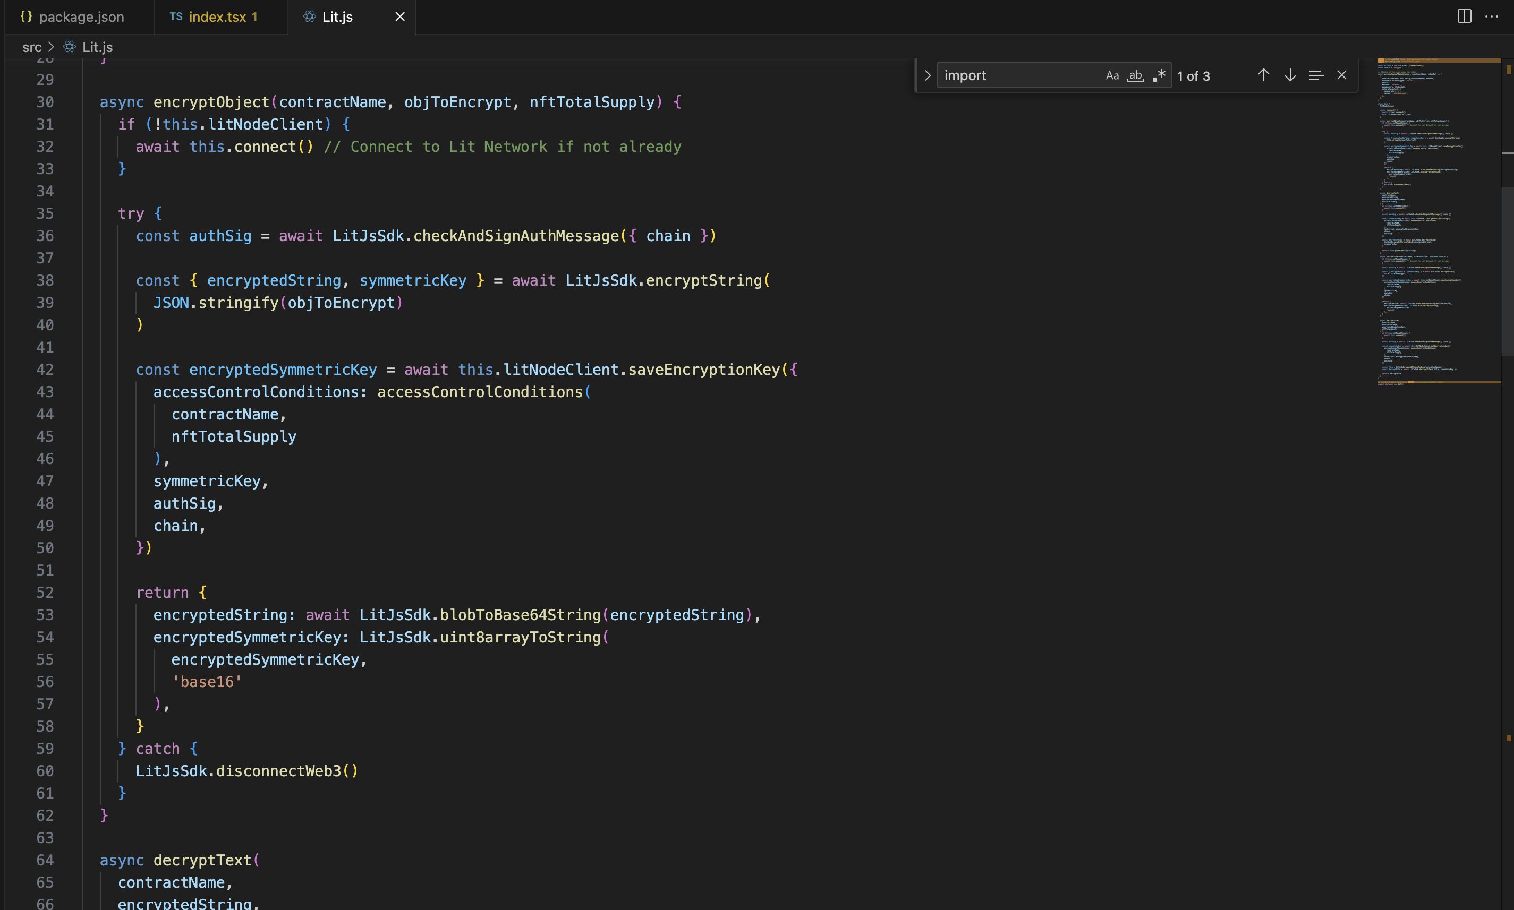1514x910 pixels.
Task: Click line number 64 in the gutter
Action: (x=45, y=860)
